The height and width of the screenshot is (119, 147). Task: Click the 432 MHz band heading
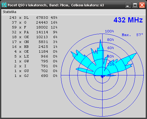pos(128,20)
